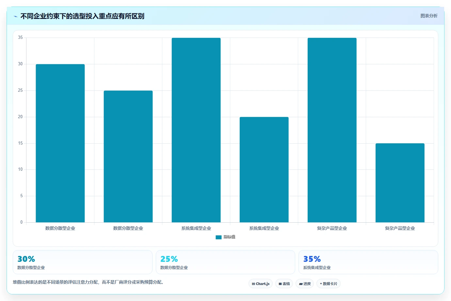This screenshot has height=301, width=451.
Task: Select the 数据卡片 chip
Action: point(329,284)
